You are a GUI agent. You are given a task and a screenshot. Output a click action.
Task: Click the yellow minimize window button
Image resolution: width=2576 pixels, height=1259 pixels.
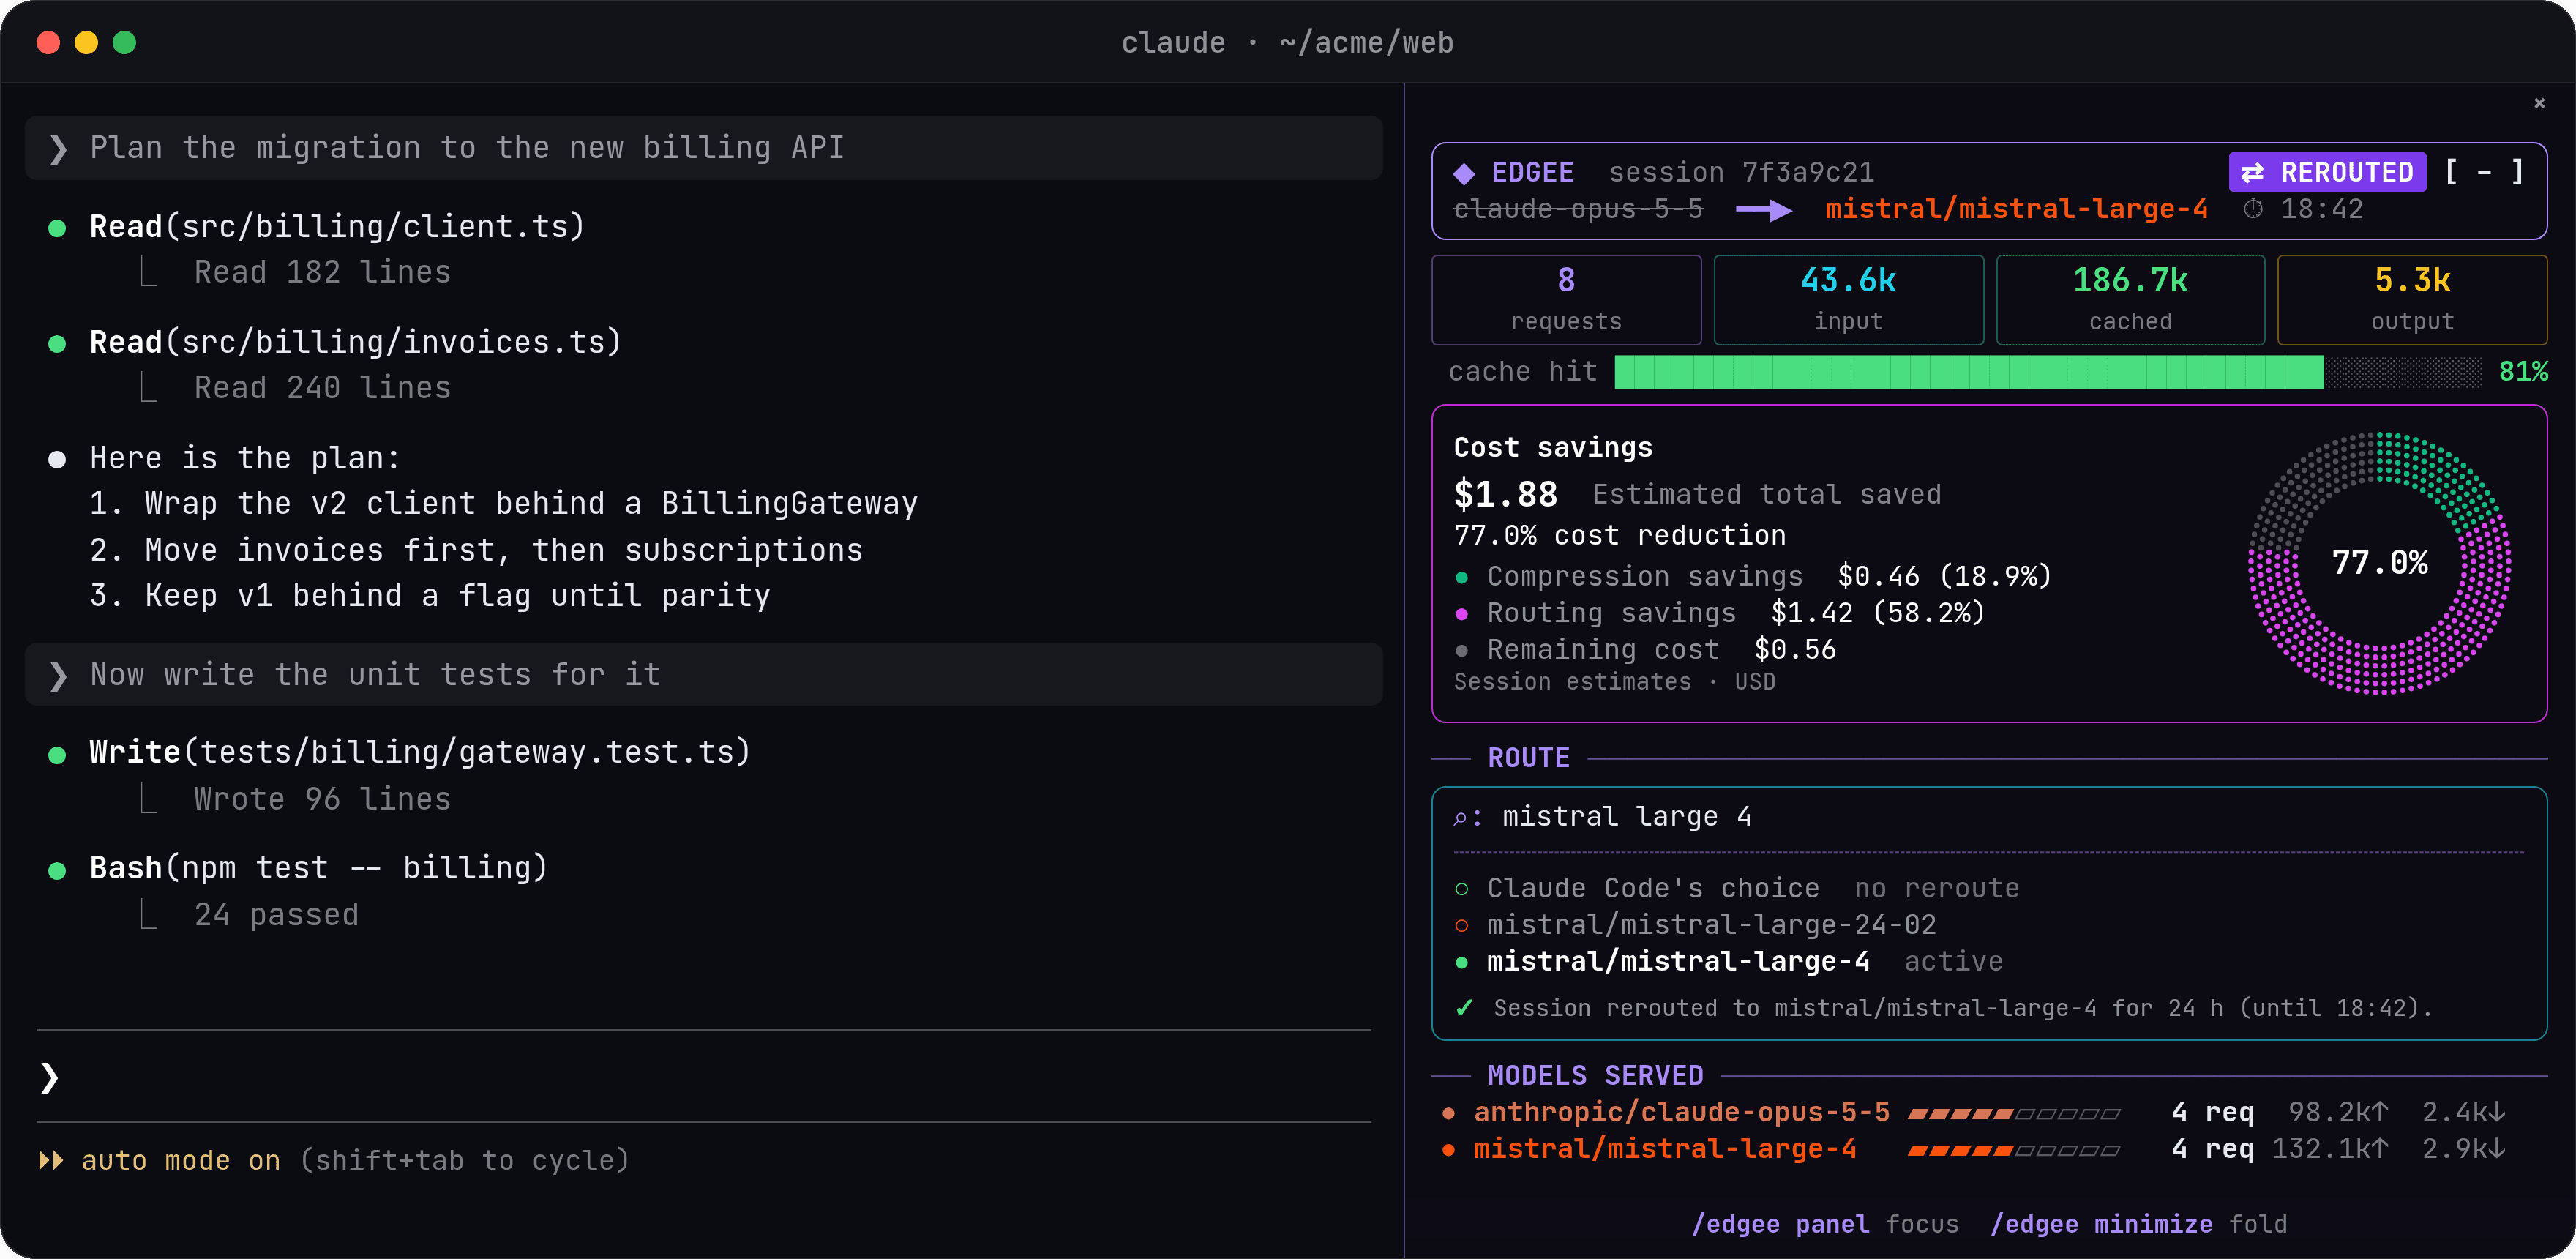pos(86,42)
